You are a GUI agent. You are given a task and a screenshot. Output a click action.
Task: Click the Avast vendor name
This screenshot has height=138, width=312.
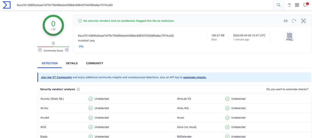181,118
